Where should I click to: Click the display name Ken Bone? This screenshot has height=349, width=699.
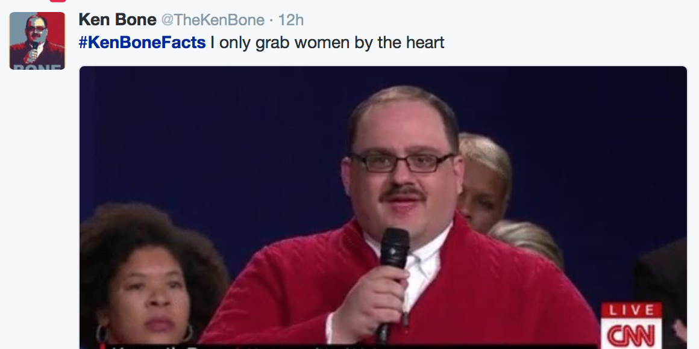tap(118, 20)
